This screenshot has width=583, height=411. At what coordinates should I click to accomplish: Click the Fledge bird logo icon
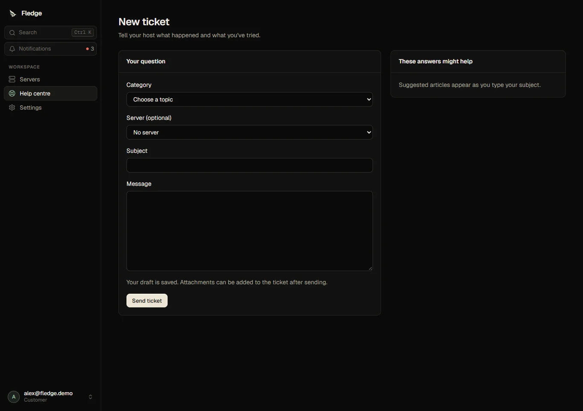[13, 13]
